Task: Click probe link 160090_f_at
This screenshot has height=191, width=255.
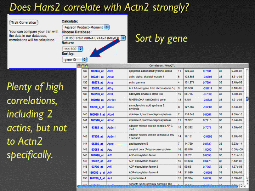Action: click(x=97, y=115)
